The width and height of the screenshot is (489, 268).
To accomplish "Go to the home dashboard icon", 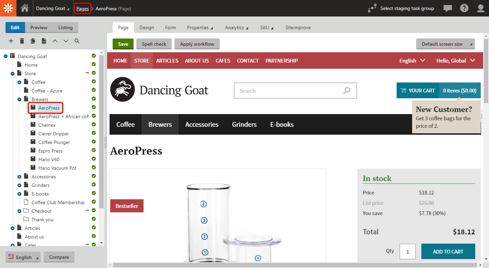I will pos(25,8).
